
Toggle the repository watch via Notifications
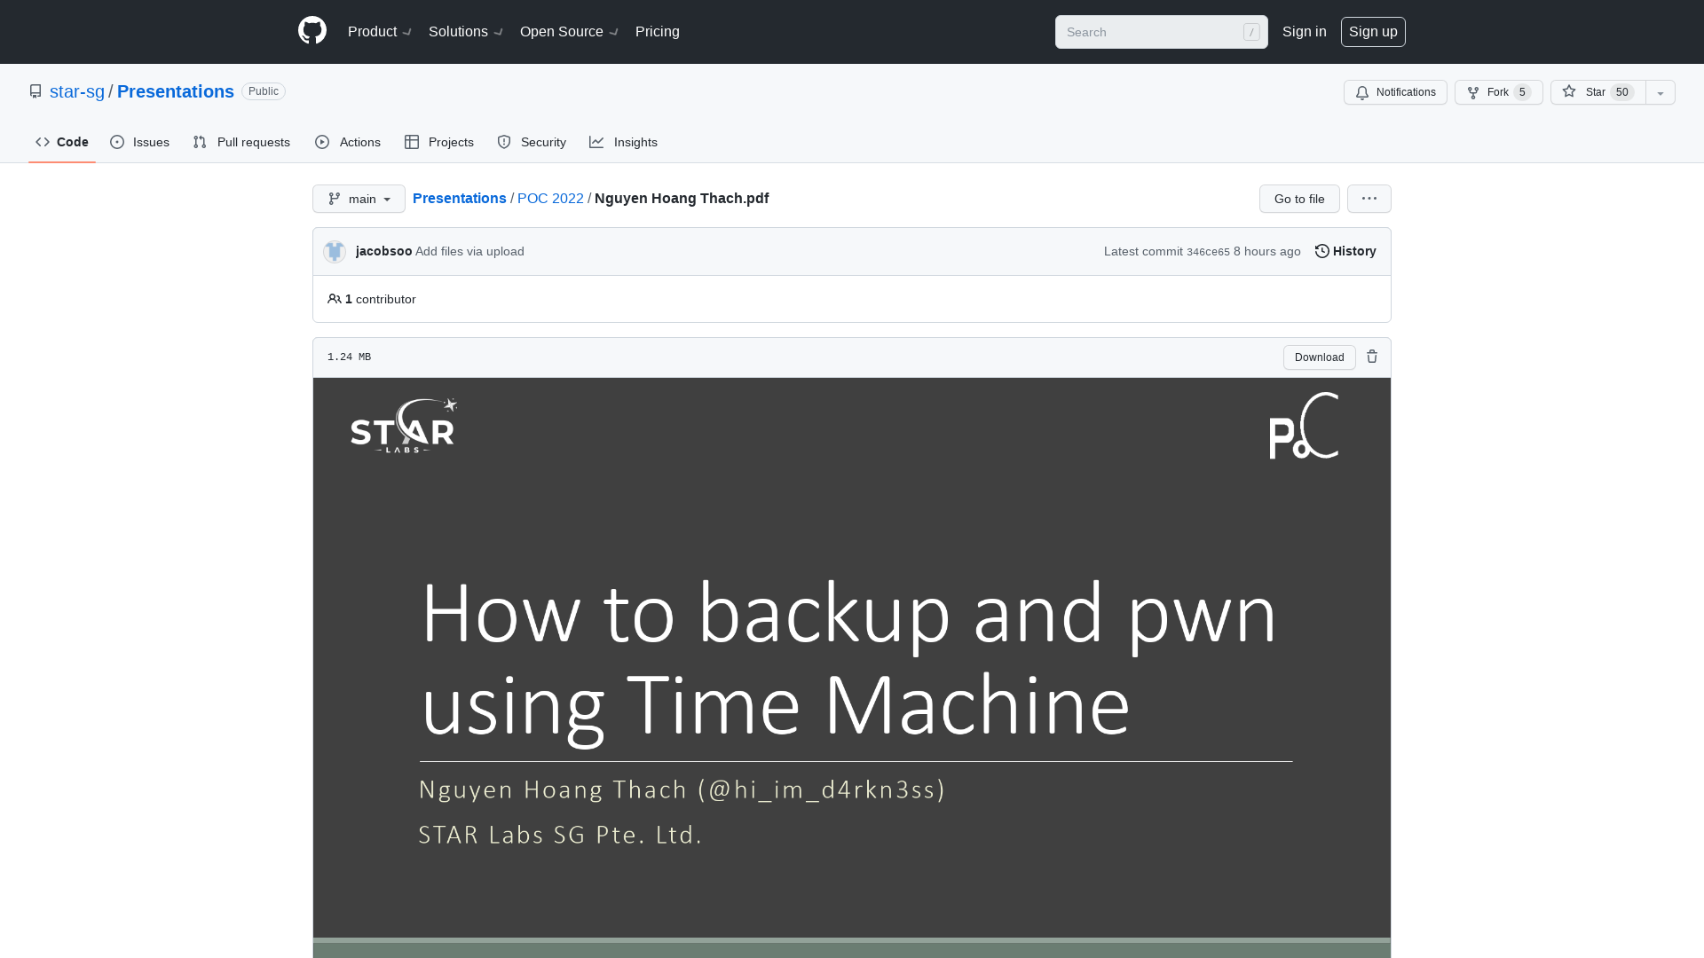point(1395,92)
